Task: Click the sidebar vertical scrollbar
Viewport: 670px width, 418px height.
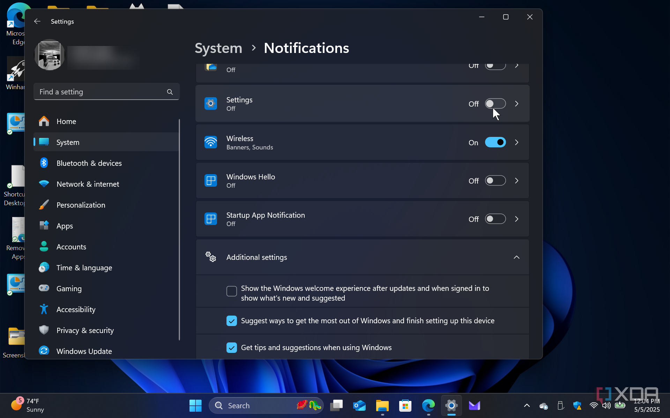Action: coord(179,230)
